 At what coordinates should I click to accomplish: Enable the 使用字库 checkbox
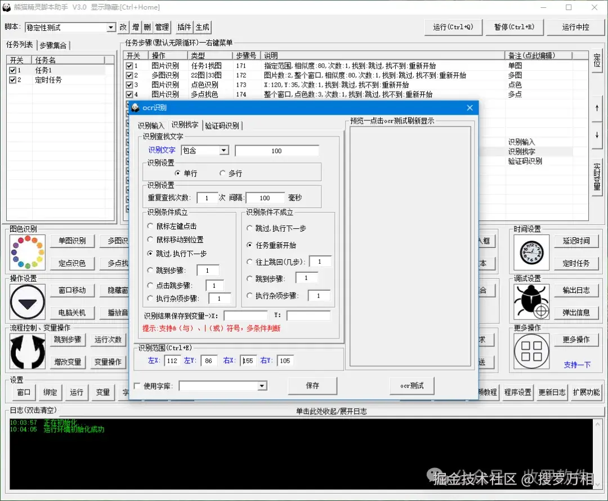pos(137,386)
